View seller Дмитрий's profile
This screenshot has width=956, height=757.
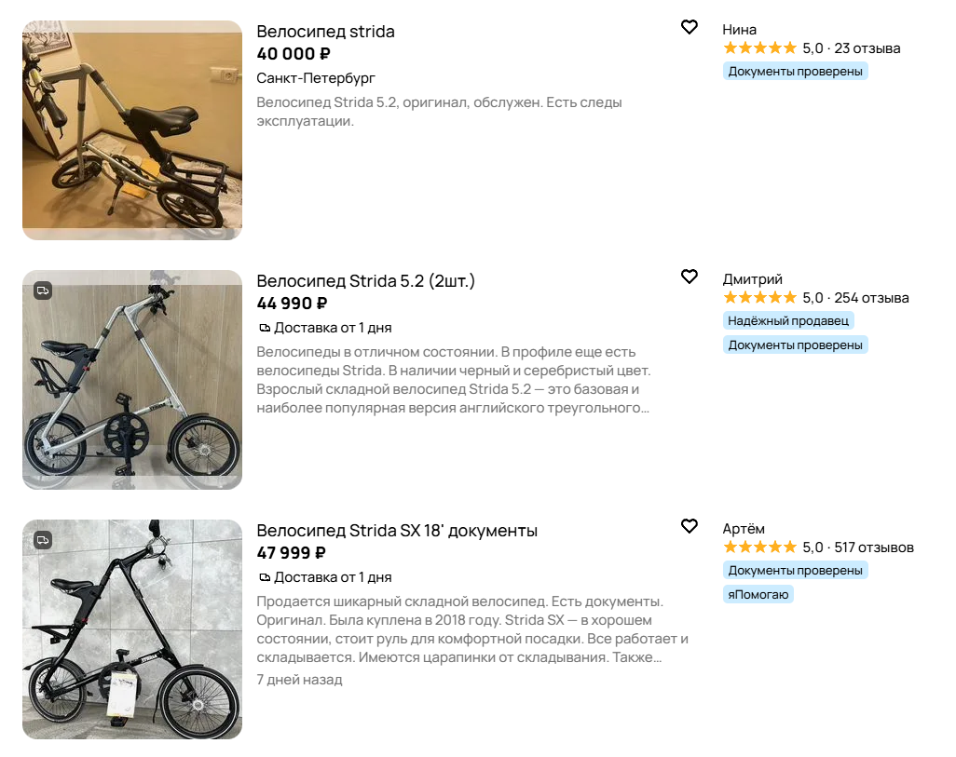[753, 278]
